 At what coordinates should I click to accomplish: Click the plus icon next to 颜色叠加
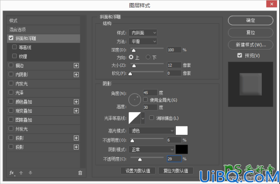click(x=76, y=102)
